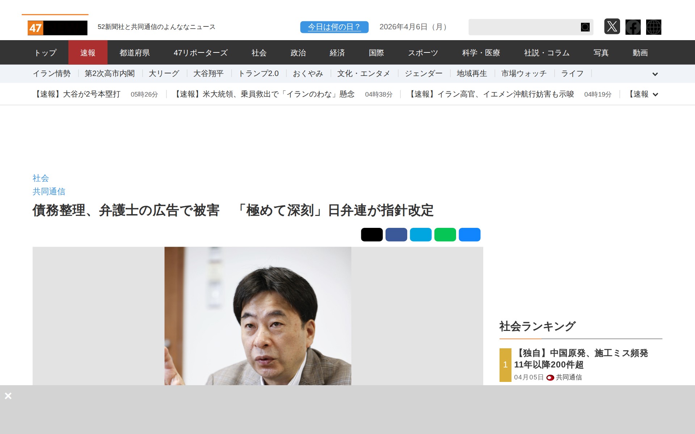Open the 社会 category link above headline

pyautogui.click(x=41, y=178)
